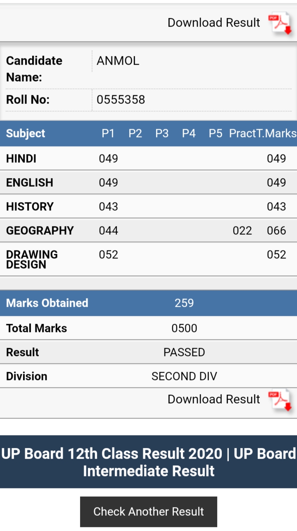Click the SECOND DIV division text
Image resolution: width=297 pixels, height=531 pixels.
coord(184,376)
